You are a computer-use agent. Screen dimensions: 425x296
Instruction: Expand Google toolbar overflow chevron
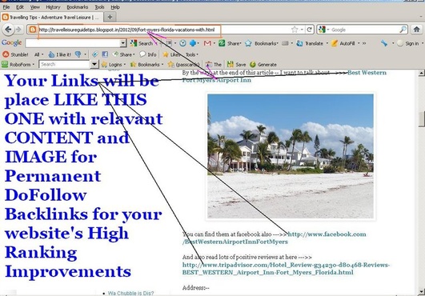(x=364, y=43)
